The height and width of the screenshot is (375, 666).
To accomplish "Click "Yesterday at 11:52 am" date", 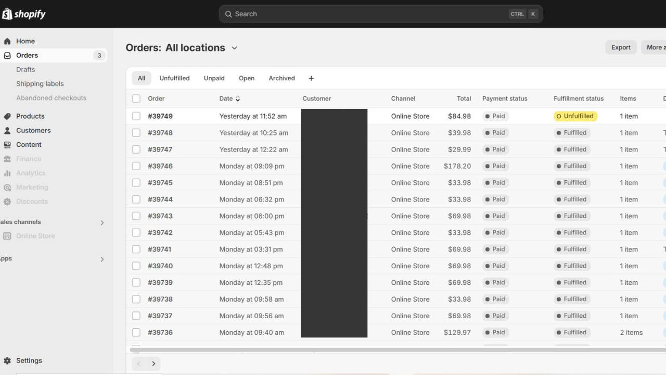I will [253, 116].
